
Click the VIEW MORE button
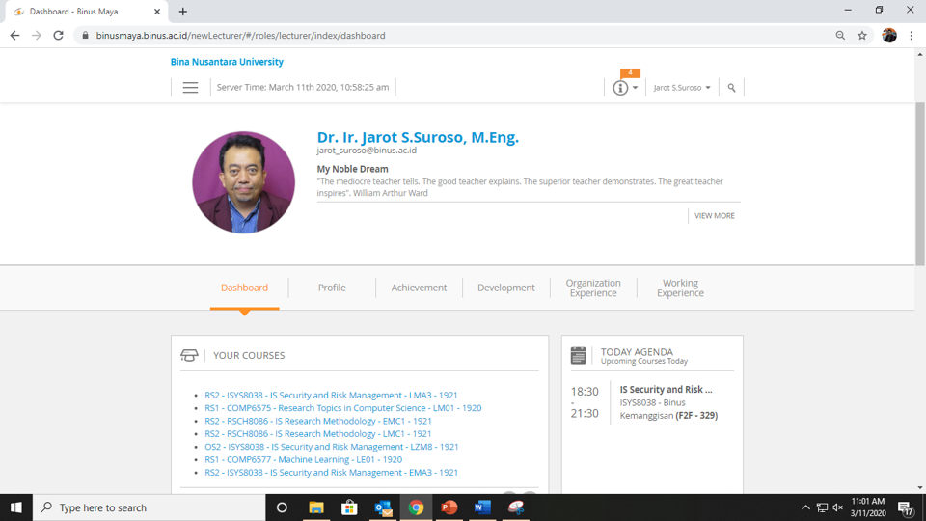[x=715, y=216]
